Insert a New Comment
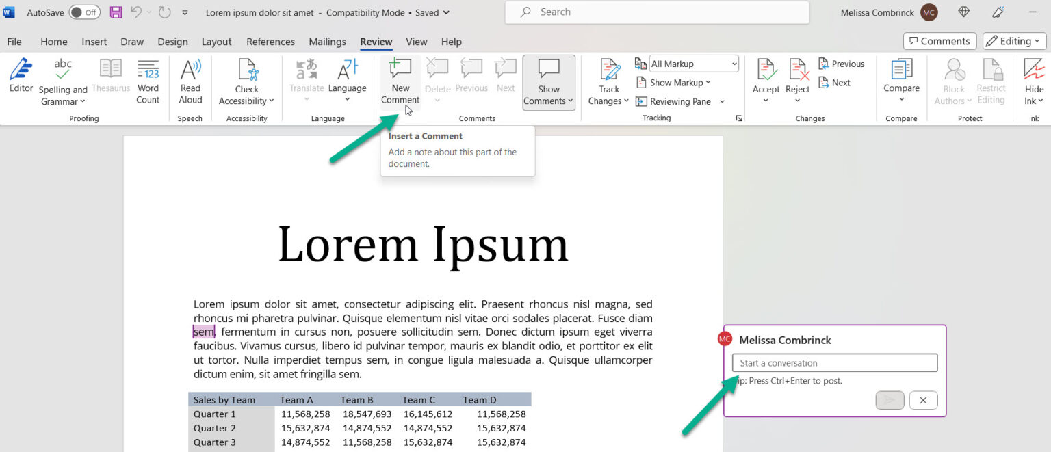1051x452 pixels. (x=400, y=82)
